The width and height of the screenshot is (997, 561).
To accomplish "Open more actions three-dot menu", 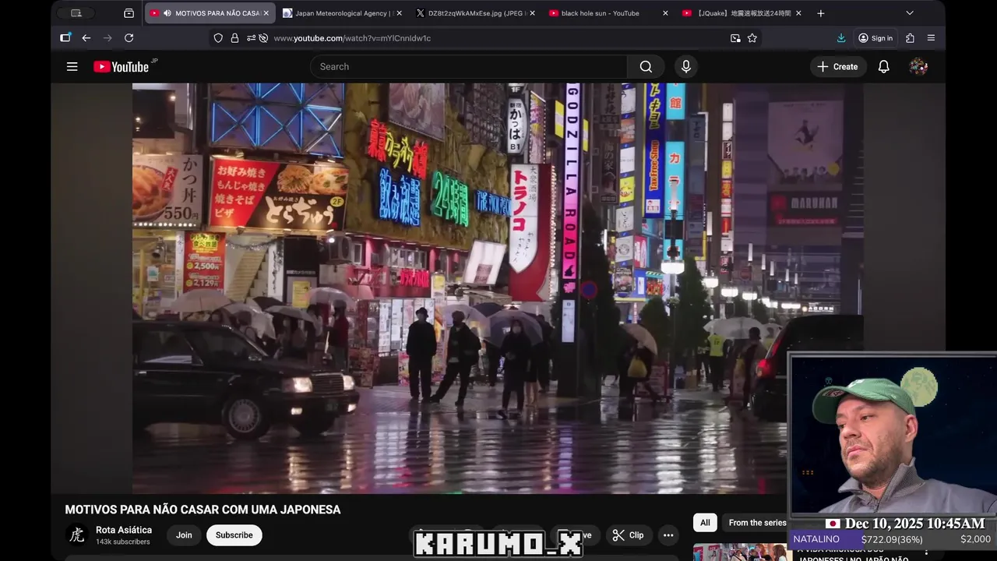I will (x=668, y=535).
